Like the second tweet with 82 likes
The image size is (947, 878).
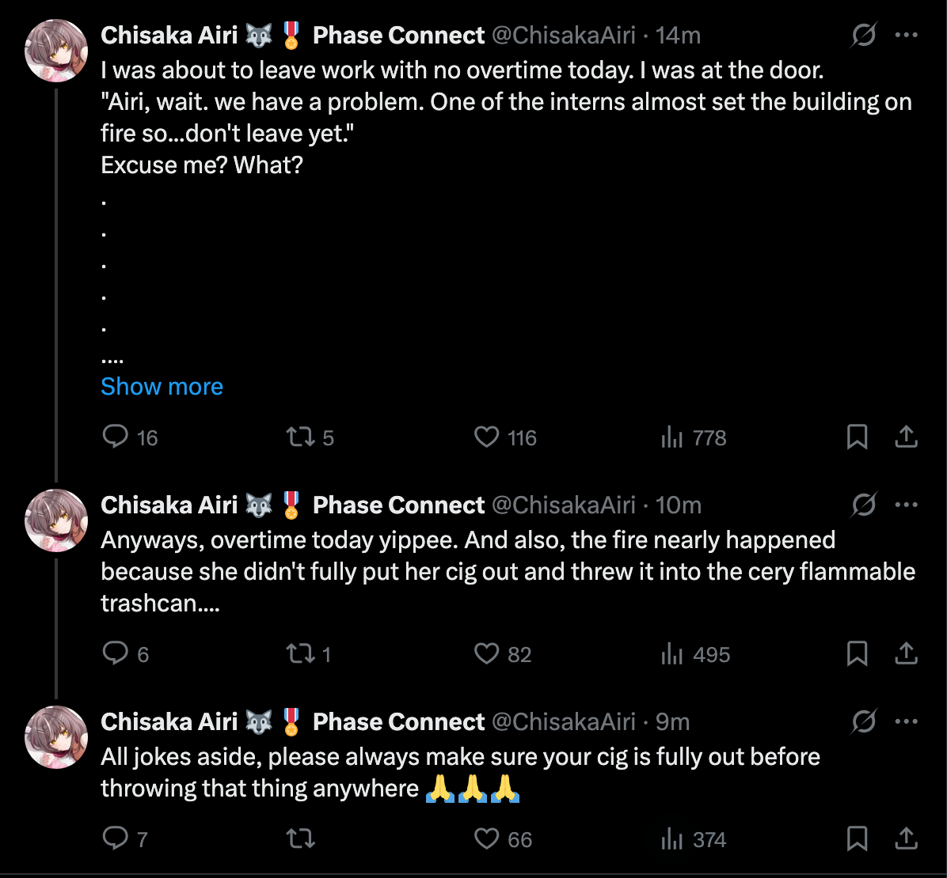tap(486, 653)
